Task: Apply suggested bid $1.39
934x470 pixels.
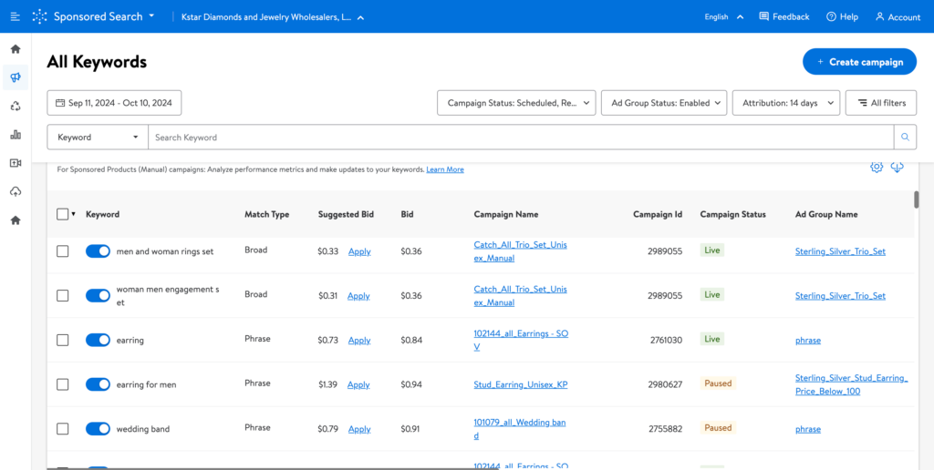Action: tap(358, 384)
